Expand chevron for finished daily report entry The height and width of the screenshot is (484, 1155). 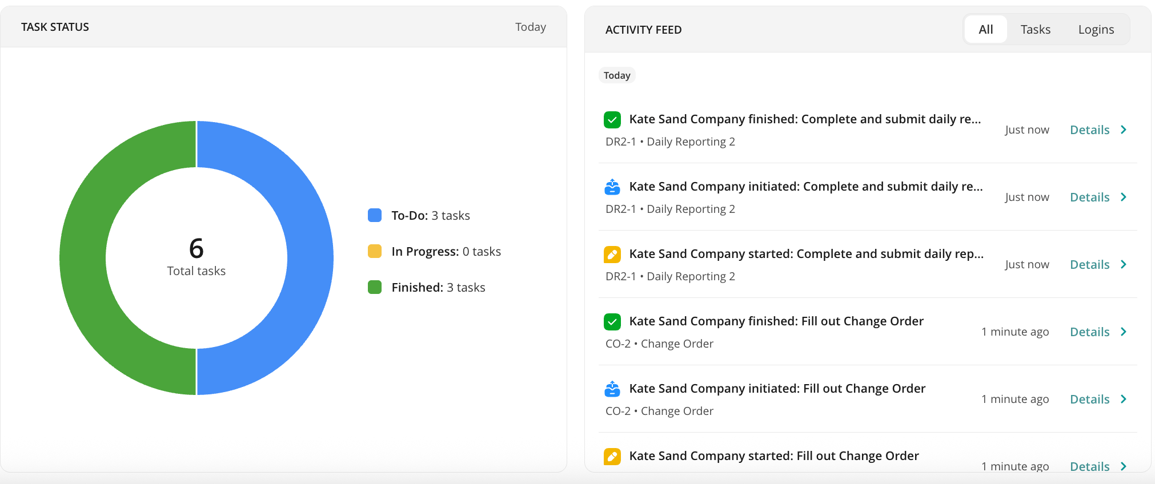[x=1123, y=130]
